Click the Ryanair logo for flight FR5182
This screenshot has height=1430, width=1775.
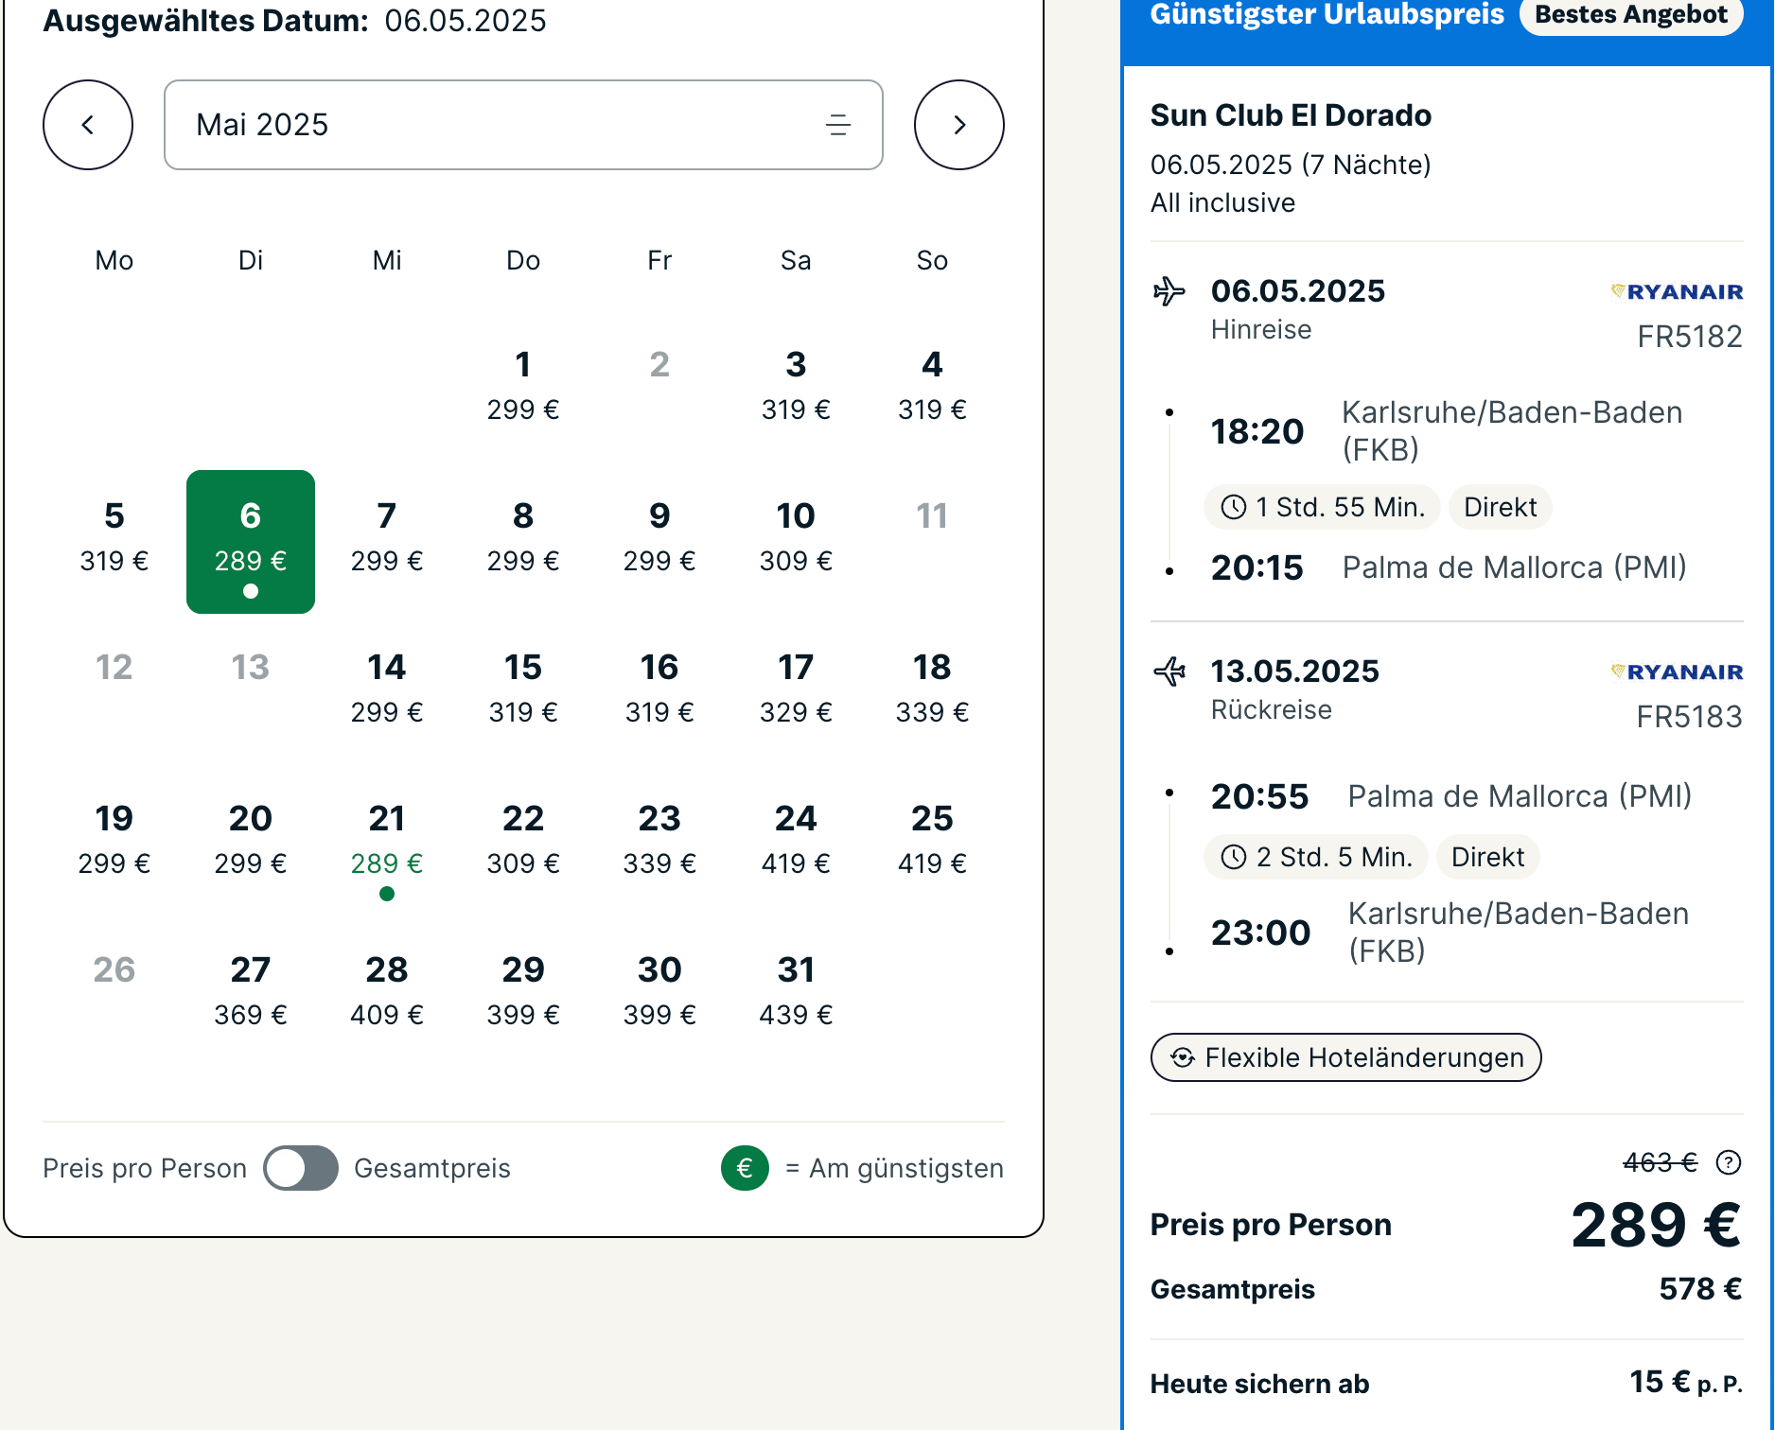[1677, 291]
